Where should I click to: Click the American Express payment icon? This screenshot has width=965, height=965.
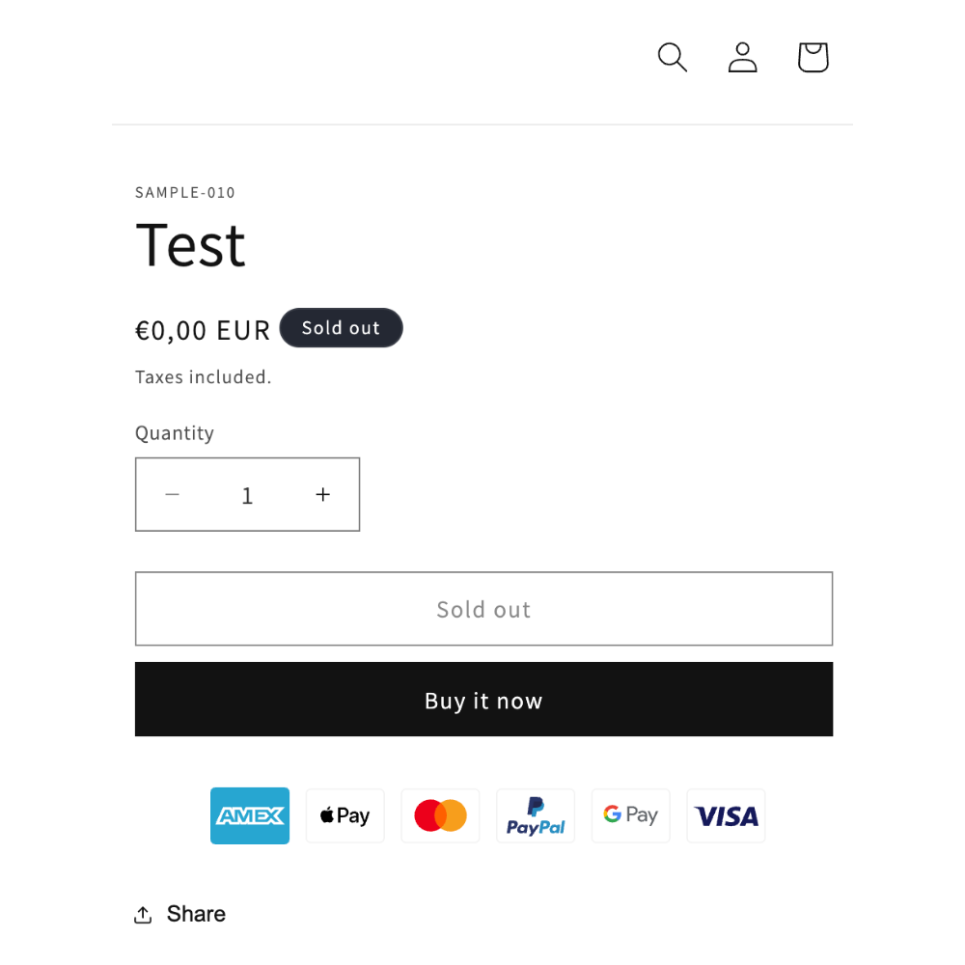click(x=250, y=815)
